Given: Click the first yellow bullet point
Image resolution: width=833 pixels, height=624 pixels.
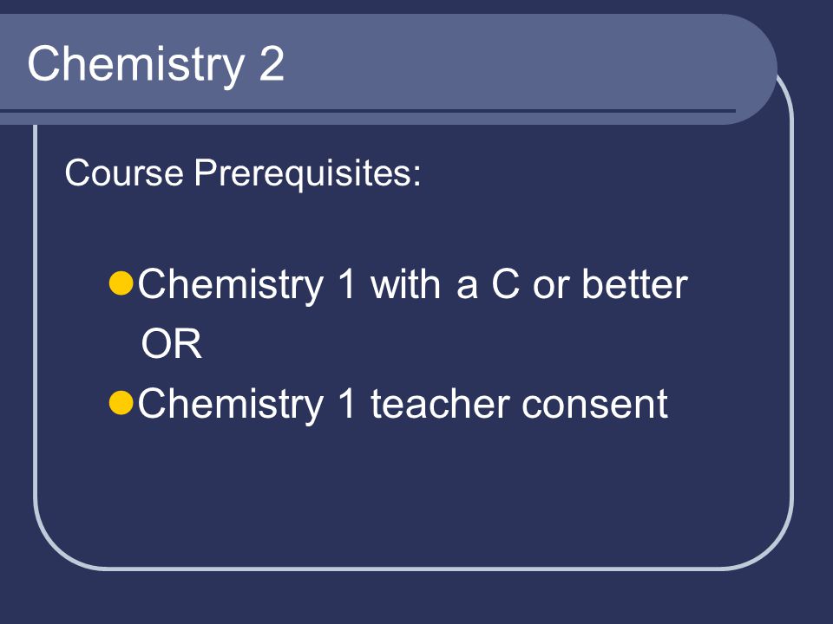Looking at the screenshot, I should coord(121,283).
